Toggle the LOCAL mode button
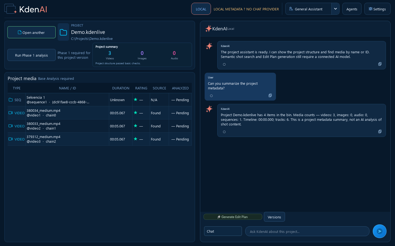 [201, 9]
